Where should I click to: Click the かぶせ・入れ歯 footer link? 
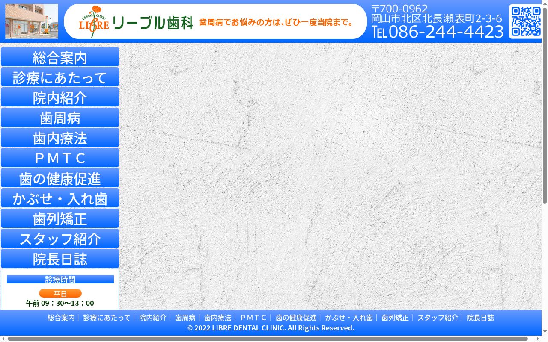coord(349,318)
